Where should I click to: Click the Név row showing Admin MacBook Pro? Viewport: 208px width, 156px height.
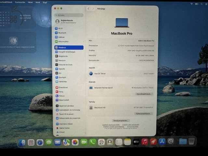tap(121, 41)
